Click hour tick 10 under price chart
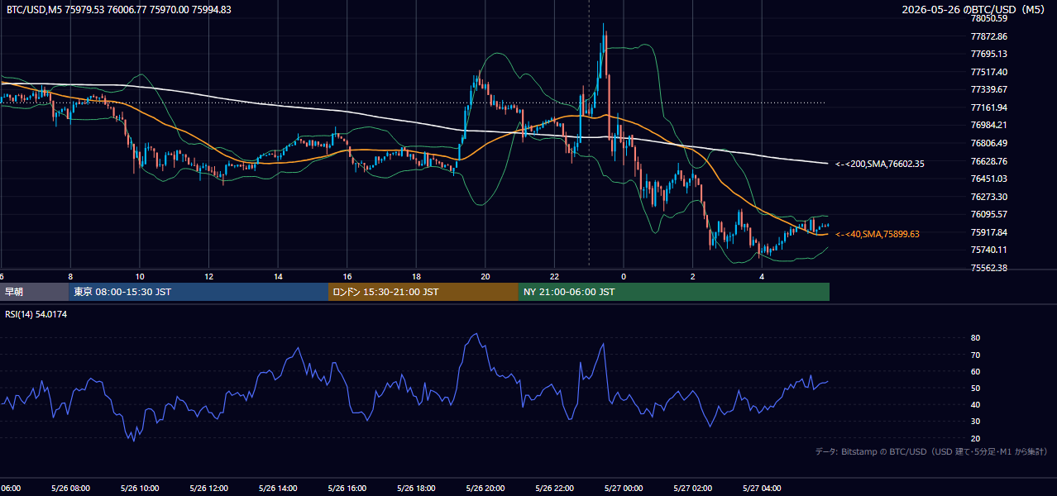 pyautogui.click(x=140, y=277)
